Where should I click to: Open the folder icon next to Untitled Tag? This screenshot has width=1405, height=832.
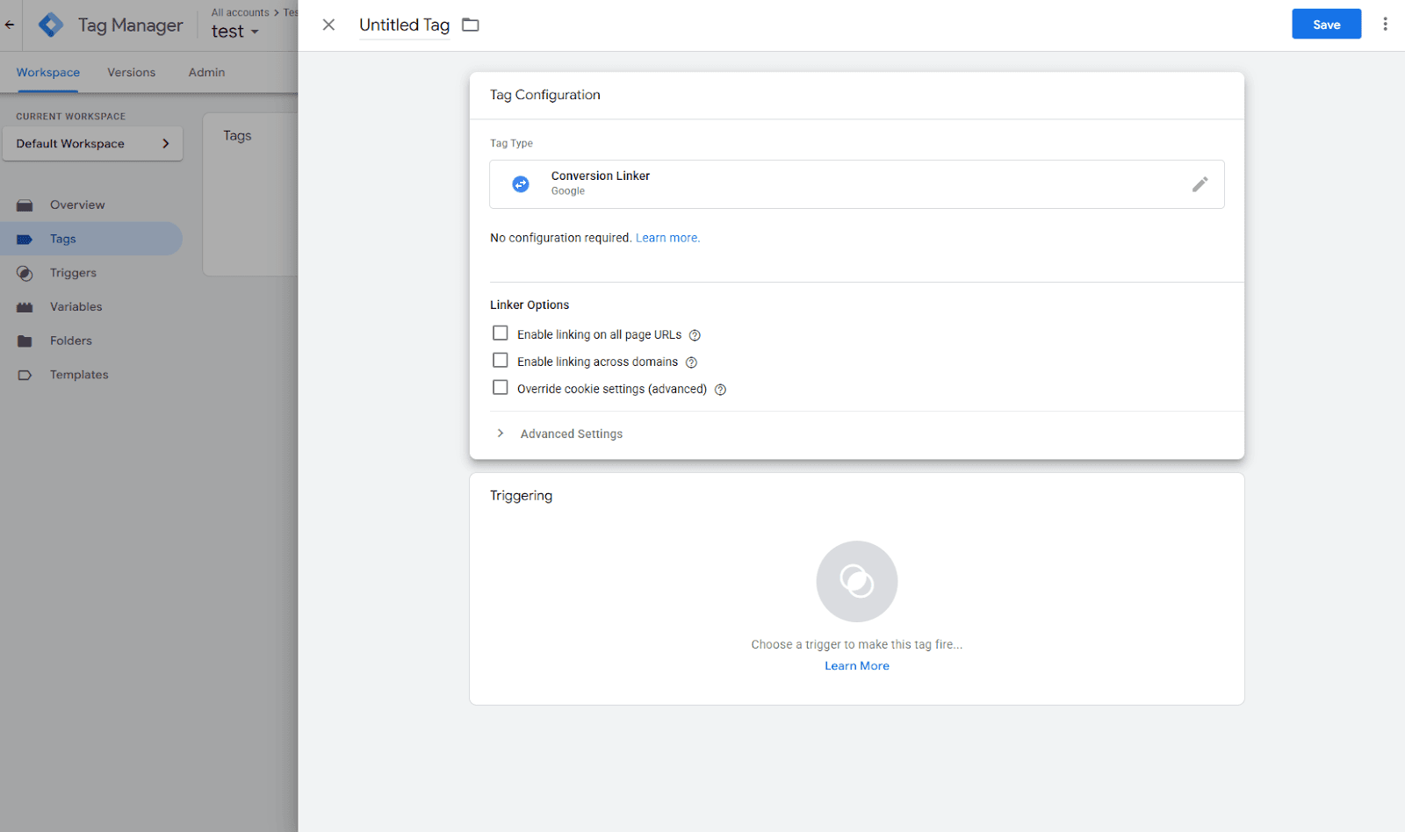coord(471,25)
